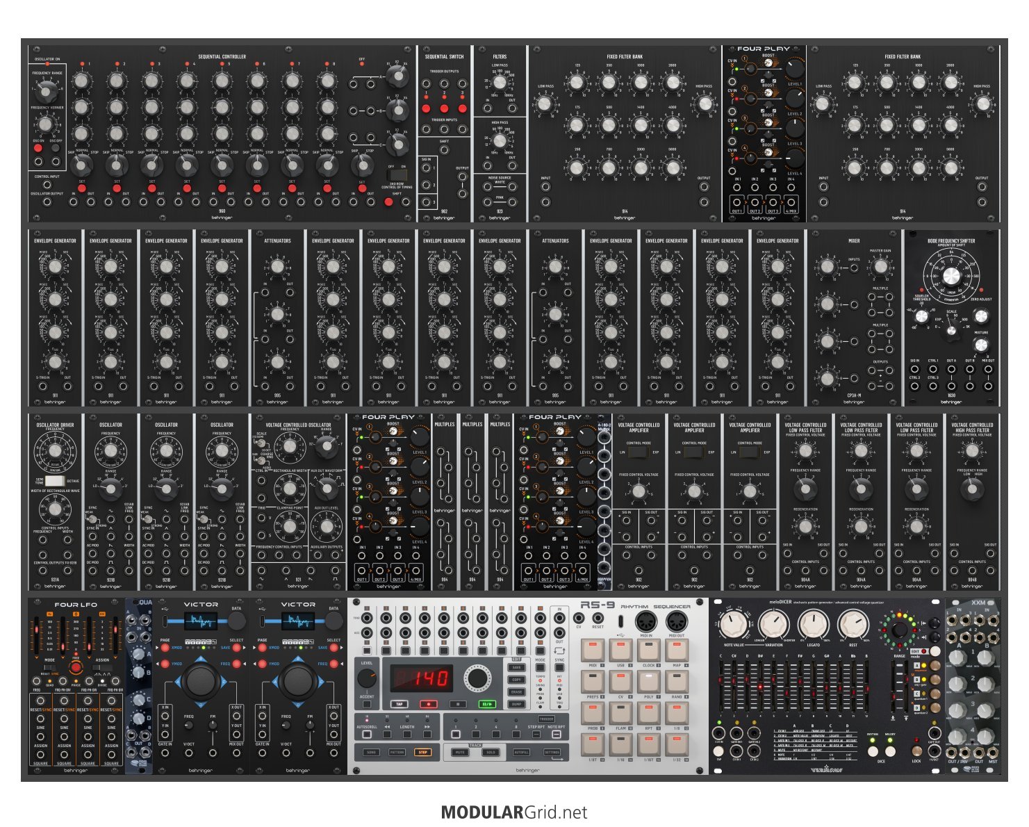
Task: Tap tempo using the RS-9 TAP button
Action: pyautogui.click(x=399, y=704)
